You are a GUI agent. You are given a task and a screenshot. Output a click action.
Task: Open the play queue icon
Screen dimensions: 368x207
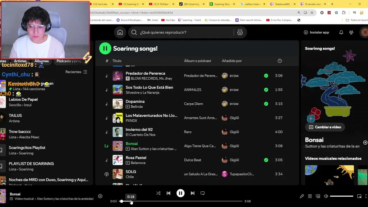click(x=310, y=196)
